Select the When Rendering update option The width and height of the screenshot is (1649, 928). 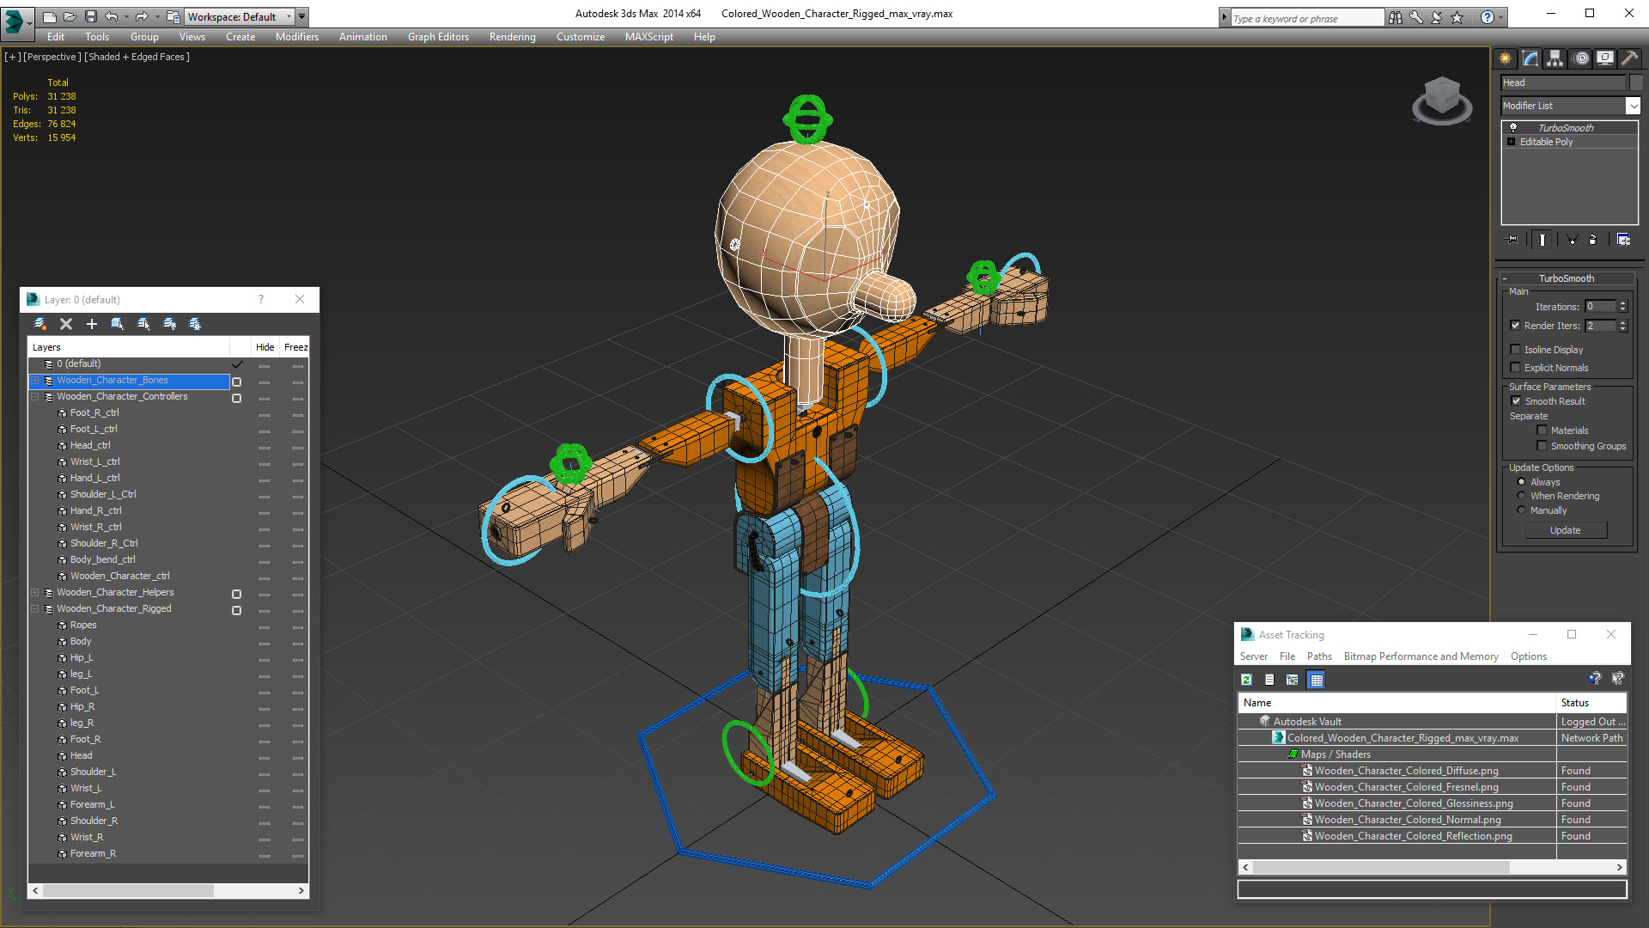click(x=1522, y=496)
